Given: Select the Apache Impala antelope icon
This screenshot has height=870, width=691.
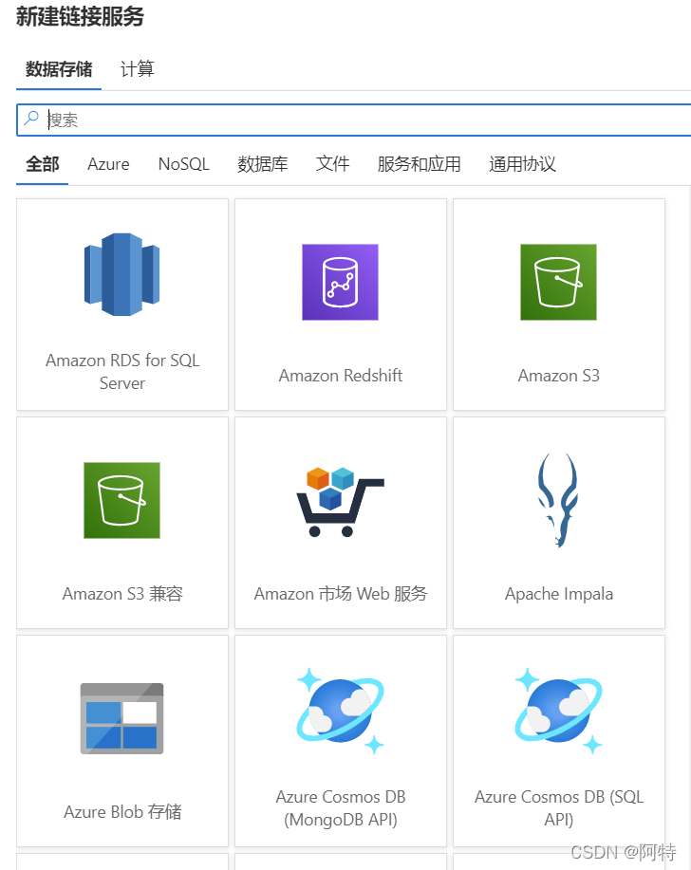Looking at the screenshot, I should [x=558, y=500].
